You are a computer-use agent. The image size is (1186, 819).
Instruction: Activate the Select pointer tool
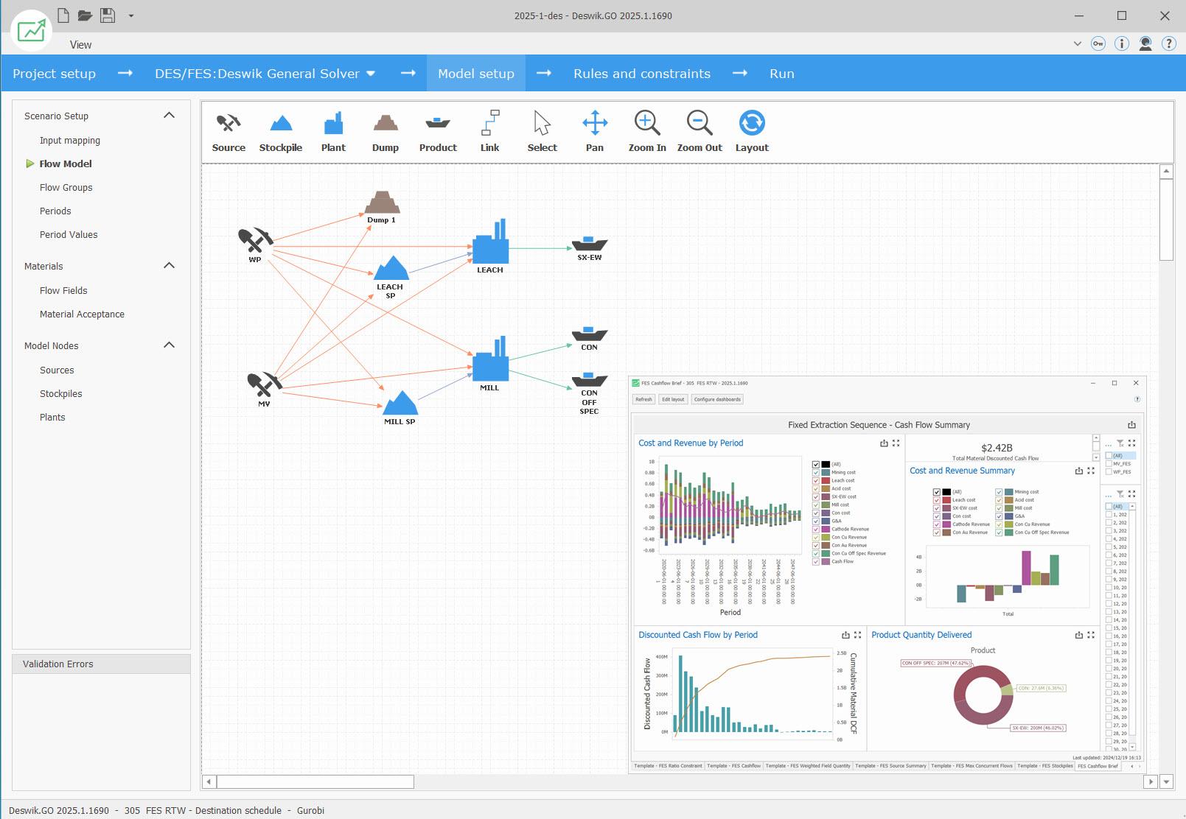pos(543,132)
